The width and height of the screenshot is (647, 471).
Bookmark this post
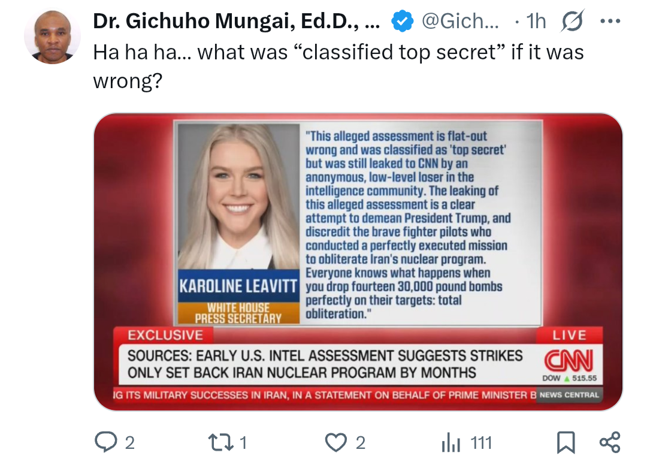point(566,442)
